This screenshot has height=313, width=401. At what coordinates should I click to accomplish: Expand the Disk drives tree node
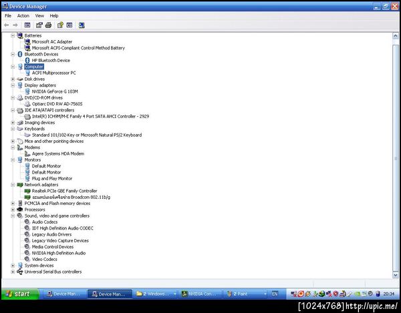coord(13,79)
